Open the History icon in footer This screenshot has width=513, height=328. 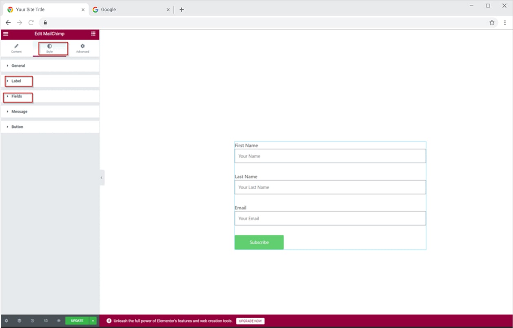33,321
